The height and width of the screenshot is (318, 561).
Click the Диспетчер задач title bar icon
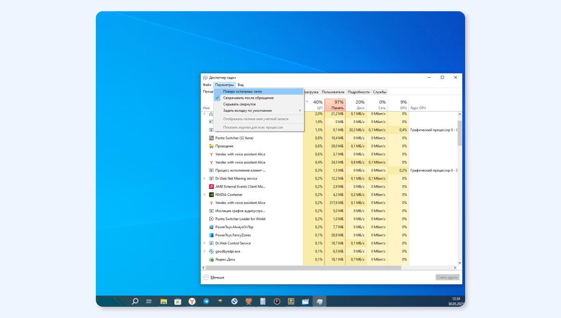click(x=205, y=77)
